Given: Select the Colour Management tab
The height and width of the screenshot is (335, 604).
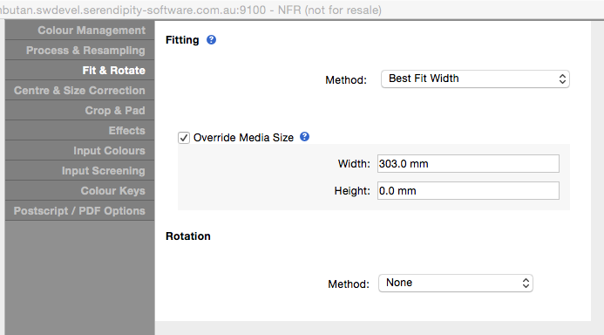Looking at the screenshot, I should 79,31.
